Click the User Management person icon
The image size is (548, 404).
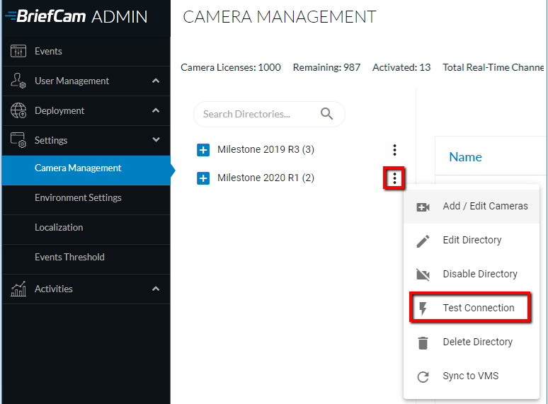(x=18, y=81)
